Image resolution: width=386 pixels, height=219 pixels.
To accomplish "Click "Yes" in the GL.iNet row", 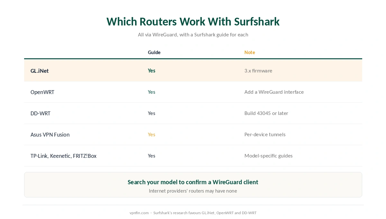I will 152,71.
